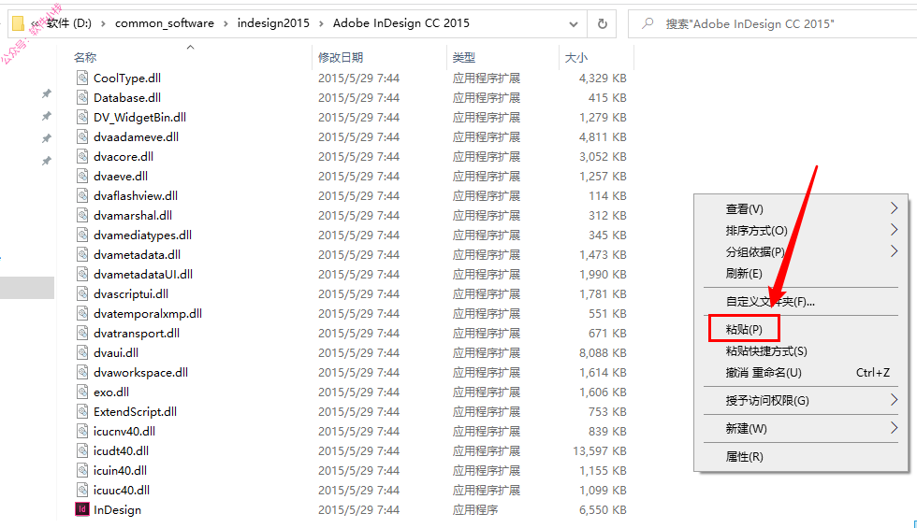
Task: Click the InDesign application icon
Action: (82, 509)
